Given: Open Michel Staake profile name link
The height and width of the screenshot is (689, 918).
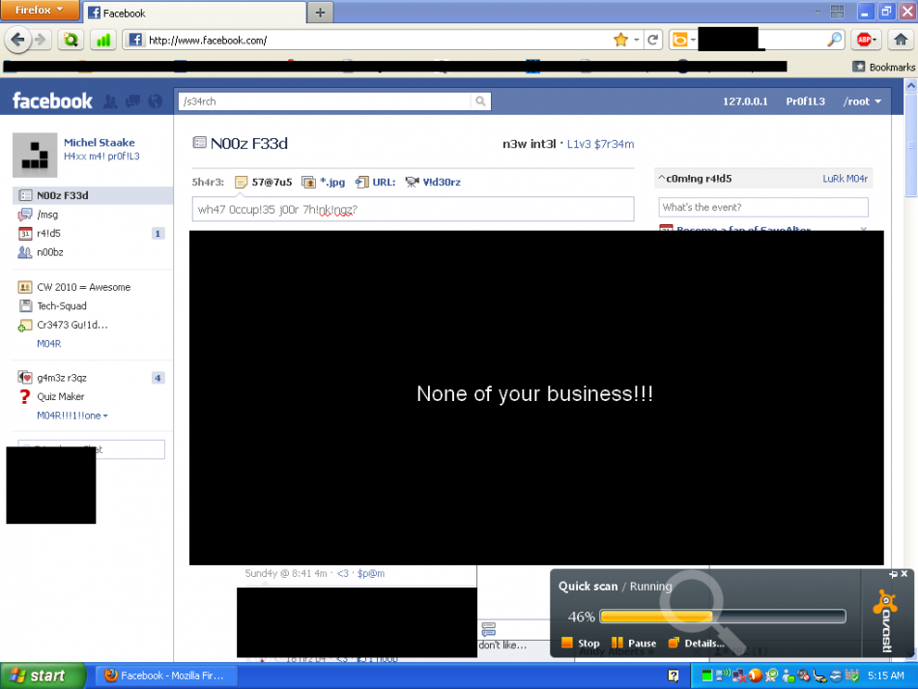Looking at the screenshot, I should (99, 142).
